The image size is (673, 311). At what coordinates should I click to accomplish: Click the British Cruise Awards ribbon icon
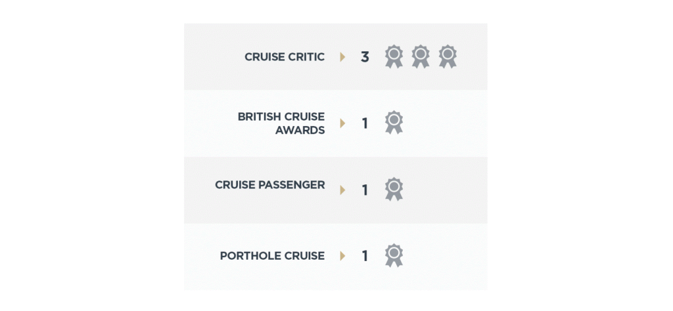(x=394, y=123)
